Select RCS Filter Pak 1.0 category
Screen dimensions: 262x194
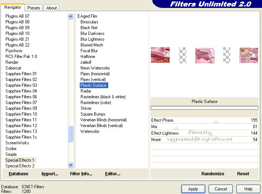[x=21, y=57]
